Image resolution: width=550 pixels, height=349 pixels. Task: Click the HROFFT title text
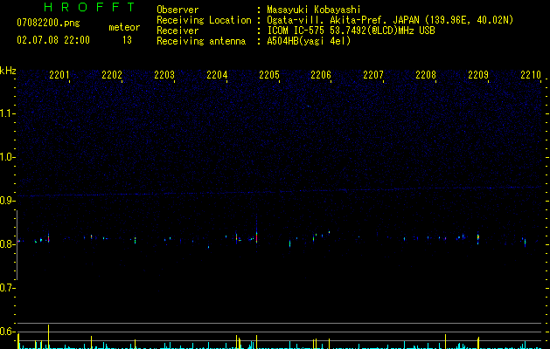pos(90,7)
